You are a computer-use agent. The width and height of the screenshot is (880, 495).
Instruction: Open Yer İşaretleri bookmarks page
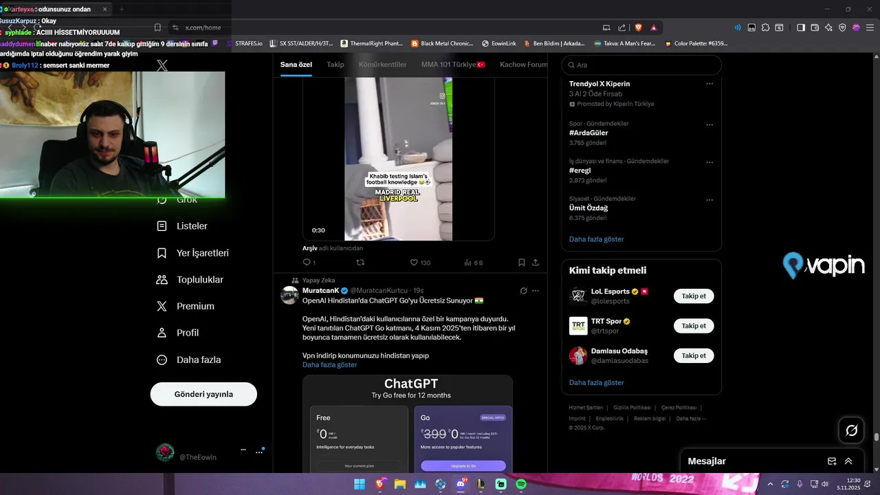[x=193, y=253]
